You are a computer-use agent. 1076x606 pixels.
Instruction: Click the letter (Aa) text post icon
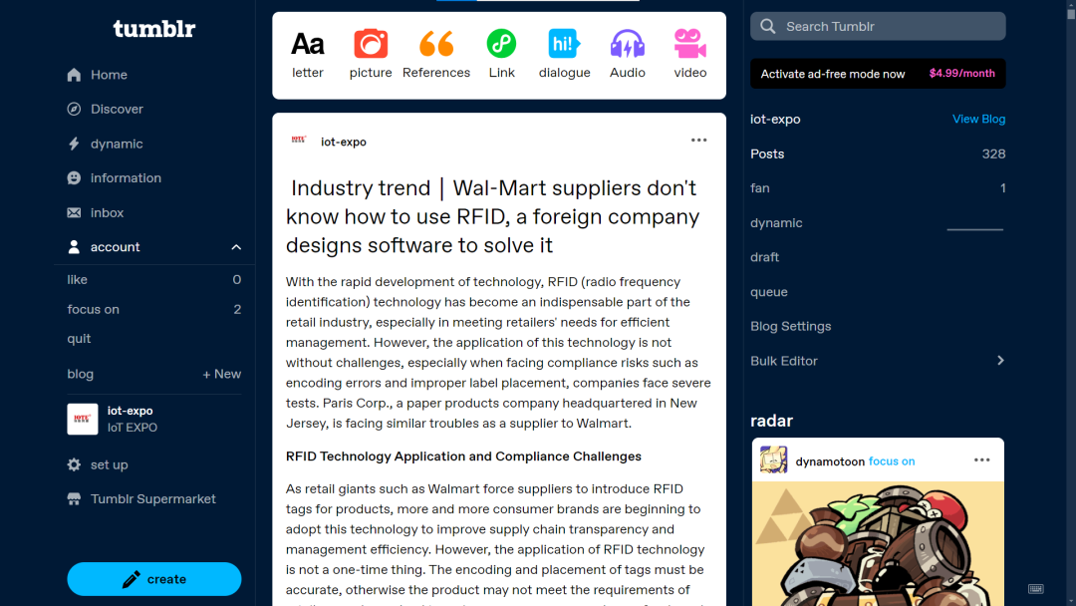coord(308,45)
